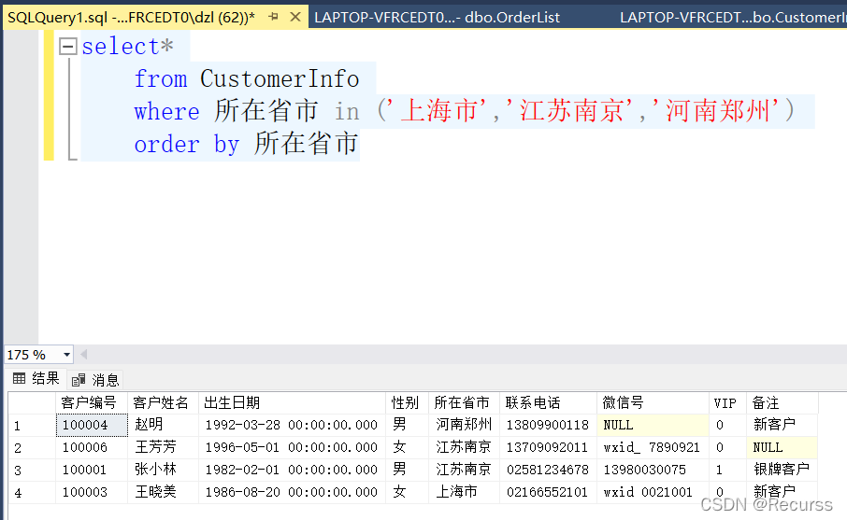Select birth date 1982-02-01 cell

point(293,470)
